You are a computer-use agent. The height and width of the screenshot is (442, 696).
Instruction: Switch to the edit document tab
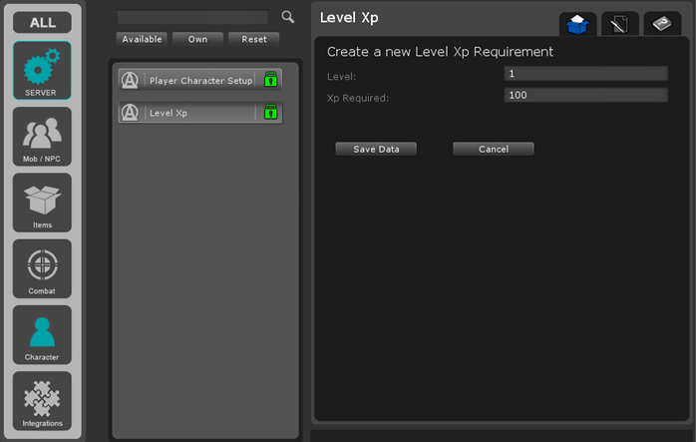click(620, 24)
